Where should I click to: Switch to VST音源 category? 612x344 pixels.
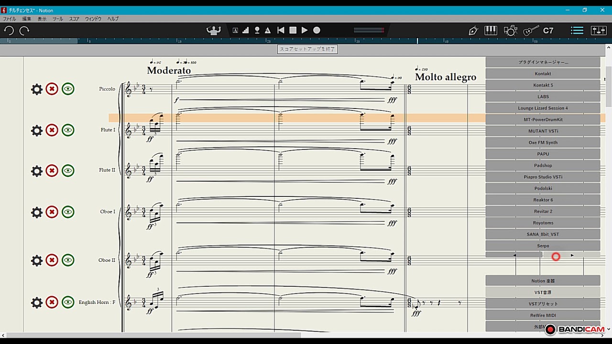pyautogui.click(x=543, y=292)
